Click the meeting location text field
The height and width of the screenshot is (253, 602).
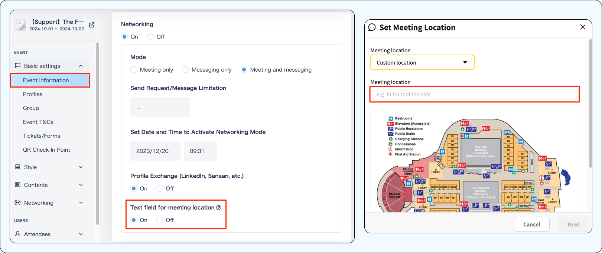point(475,94)
